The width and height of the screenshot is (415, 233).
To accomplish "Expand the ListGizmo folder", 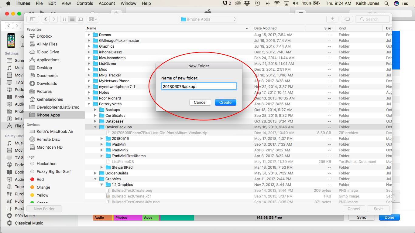I will click(89, 64).
